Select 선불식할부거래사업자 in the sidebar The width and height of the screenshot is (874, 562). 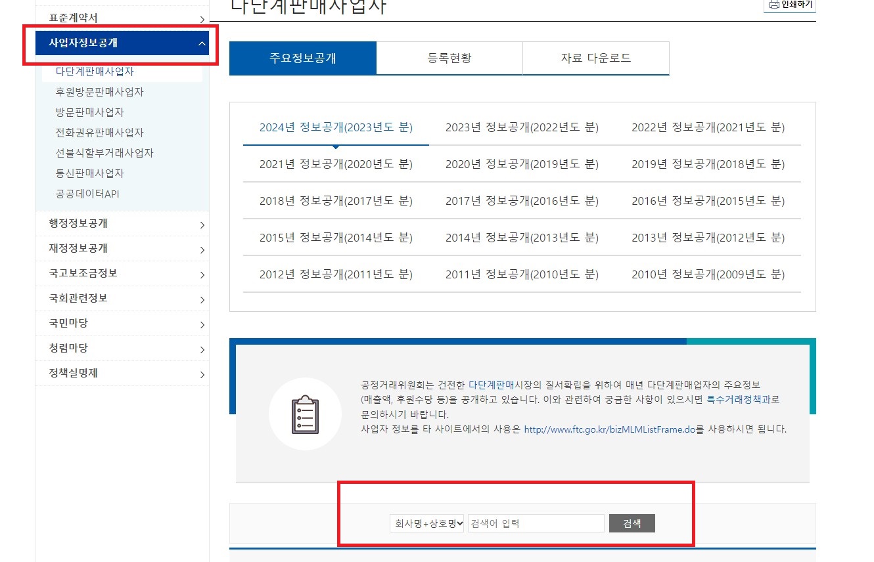105,153
